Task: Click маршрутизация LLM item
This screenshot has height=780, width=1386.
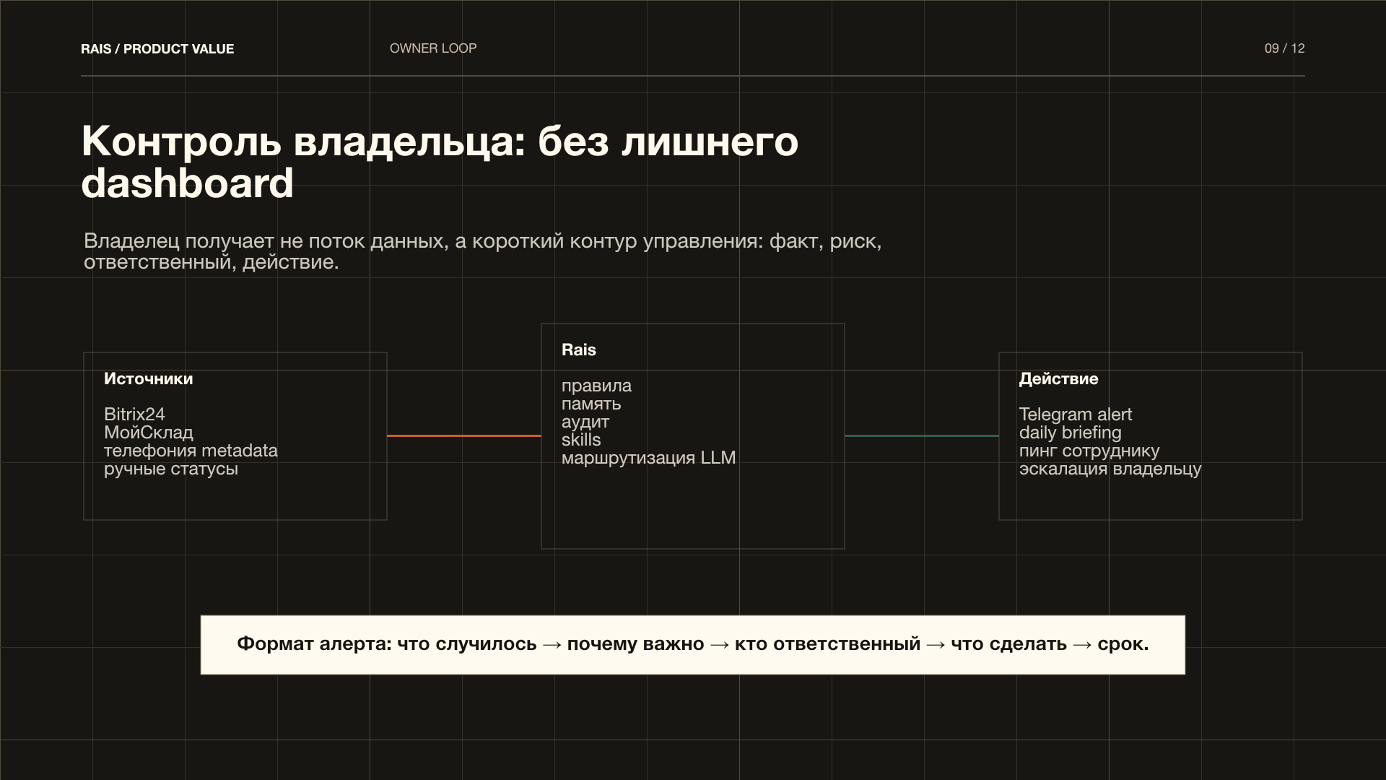Action: (649, 457)
